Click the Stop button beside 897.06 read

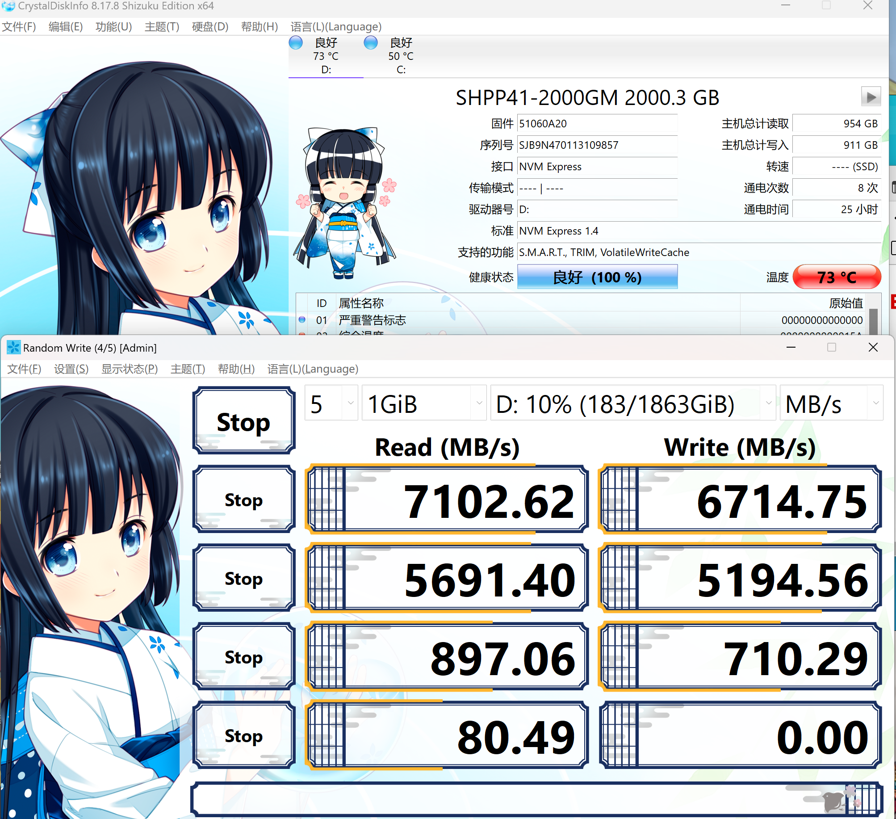243,657
